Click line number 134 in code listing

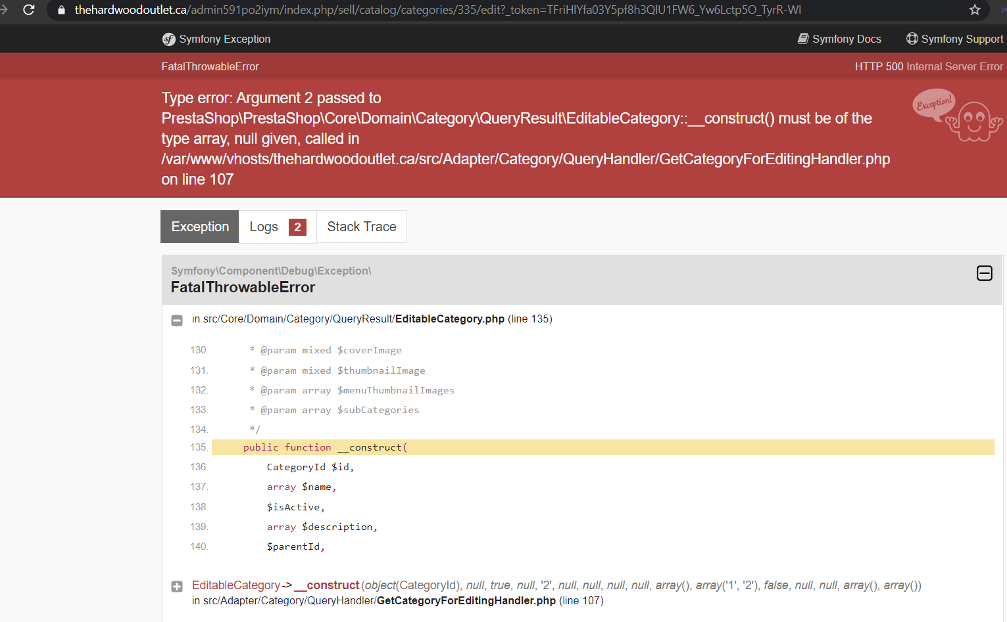pos(199,430)
